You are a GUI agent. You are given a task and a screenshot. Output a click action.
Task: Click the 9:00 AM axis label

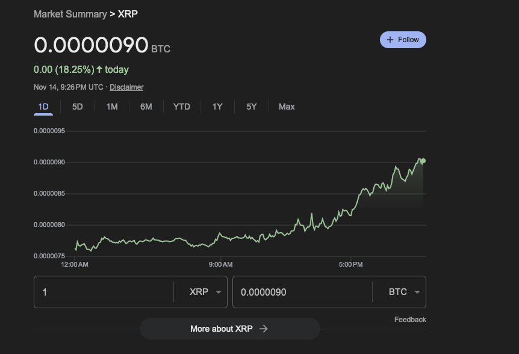(x=220, y=264)
